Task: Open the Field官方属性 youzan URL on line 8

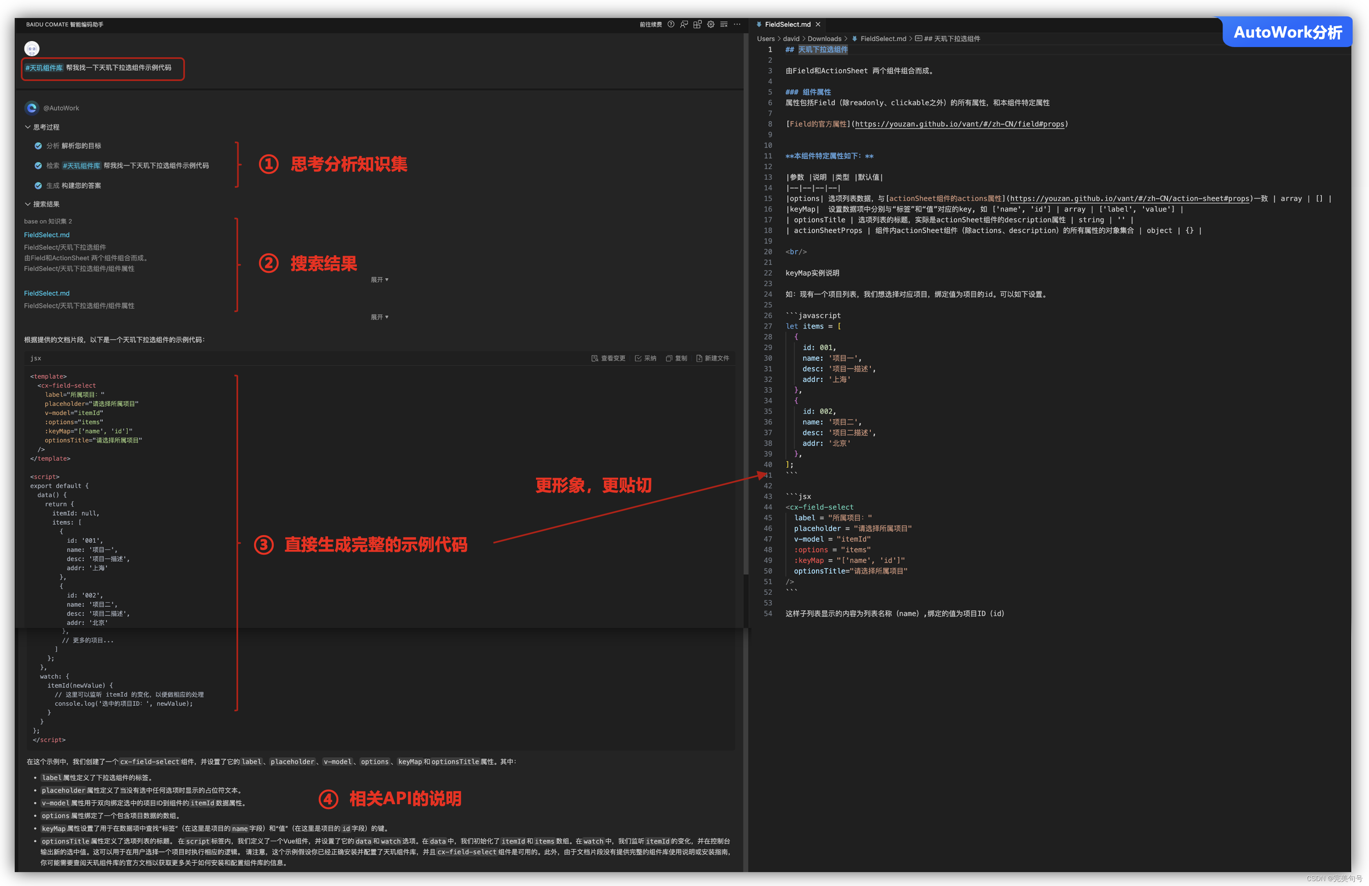Action: (959, 124)
